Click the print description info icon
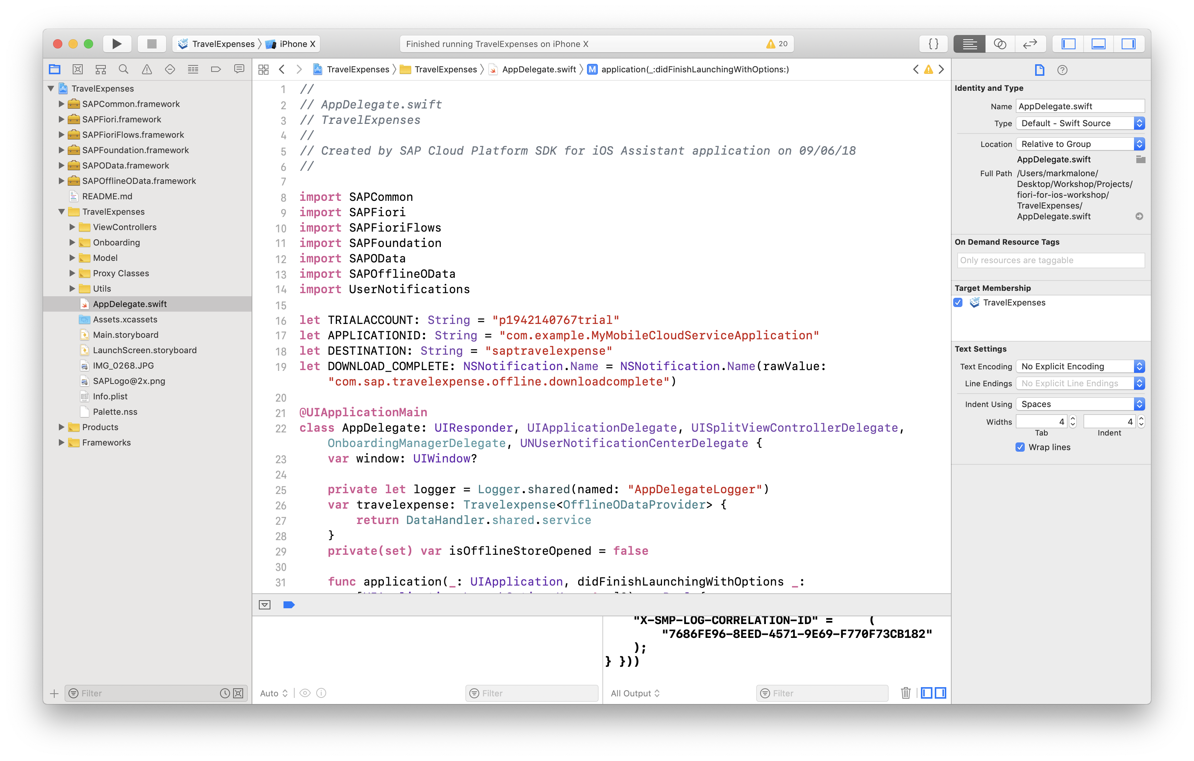This screenshot has height=761, width=1194. 321,693
